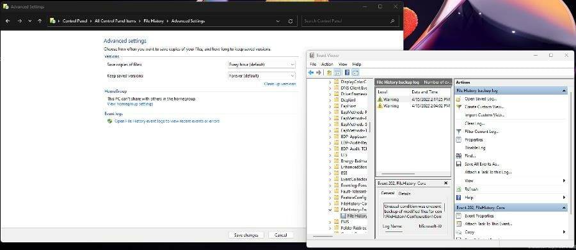Click File History in the address breadcrumb

[x=154, y=21]
